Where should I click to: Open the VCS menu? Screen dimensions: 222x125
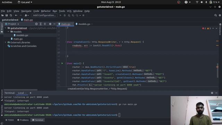[69, 11]
